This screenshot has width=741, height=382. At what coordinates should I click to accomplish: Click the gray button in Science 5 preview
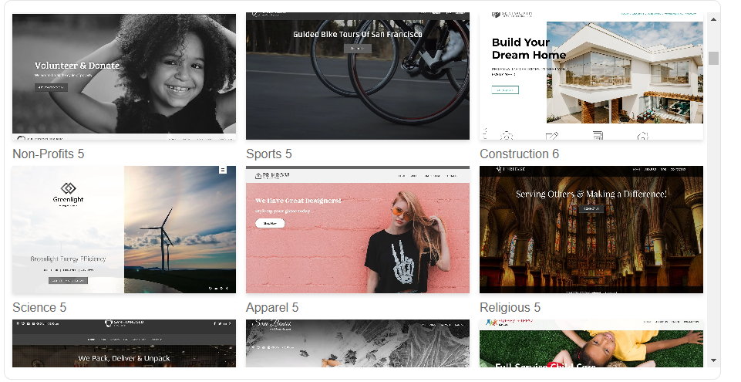point(68,280)
